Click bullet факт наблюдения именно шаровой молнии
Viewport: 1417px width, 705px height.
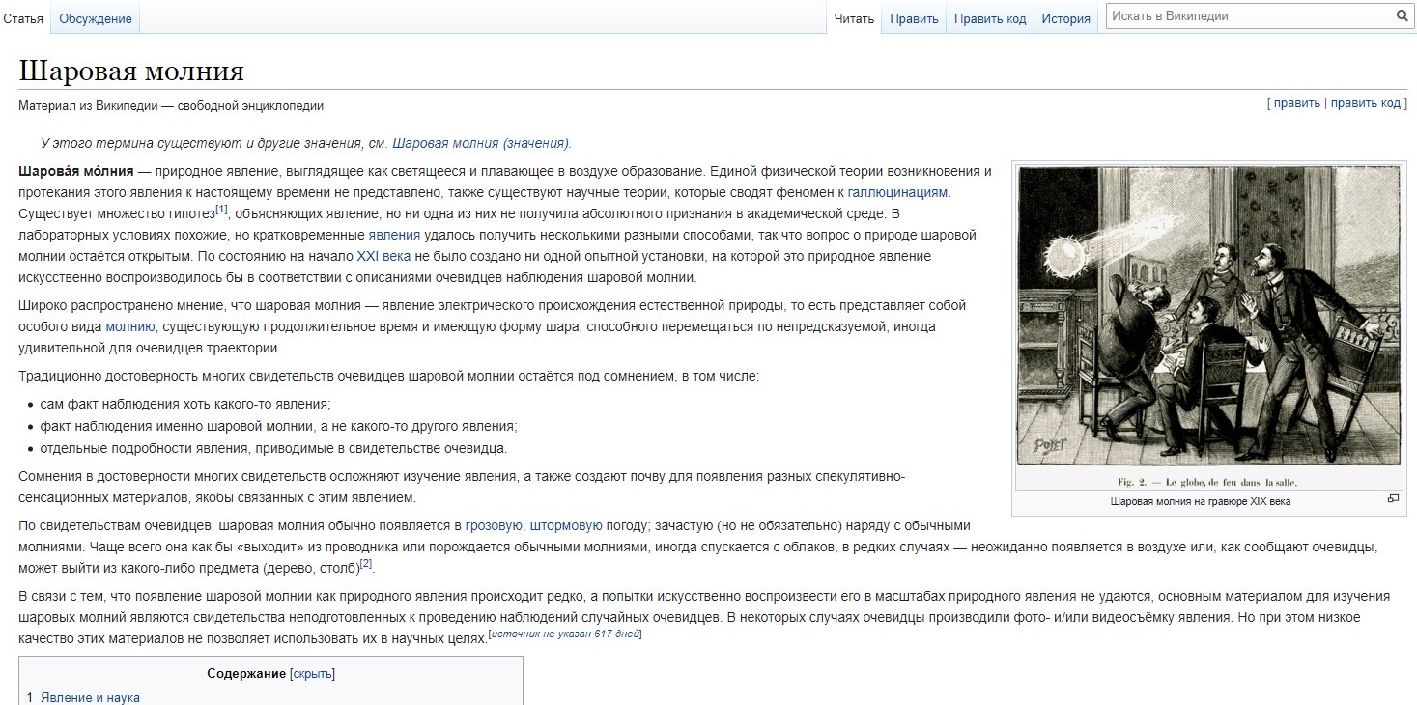(x=278, y=426)
